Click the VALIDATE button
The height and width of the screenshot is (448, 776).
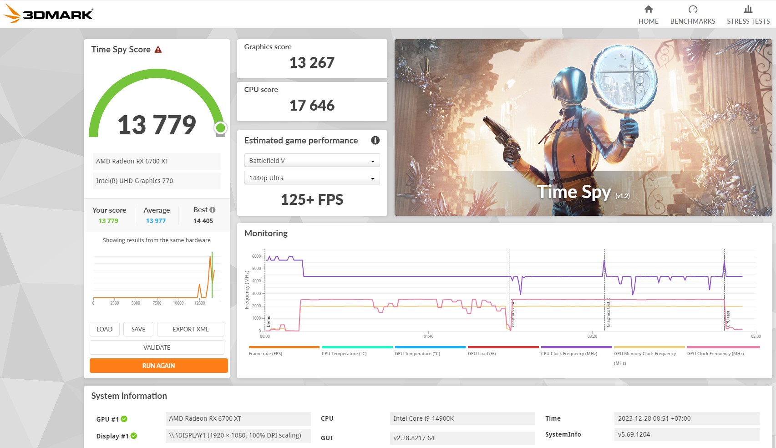pos(157,347)
